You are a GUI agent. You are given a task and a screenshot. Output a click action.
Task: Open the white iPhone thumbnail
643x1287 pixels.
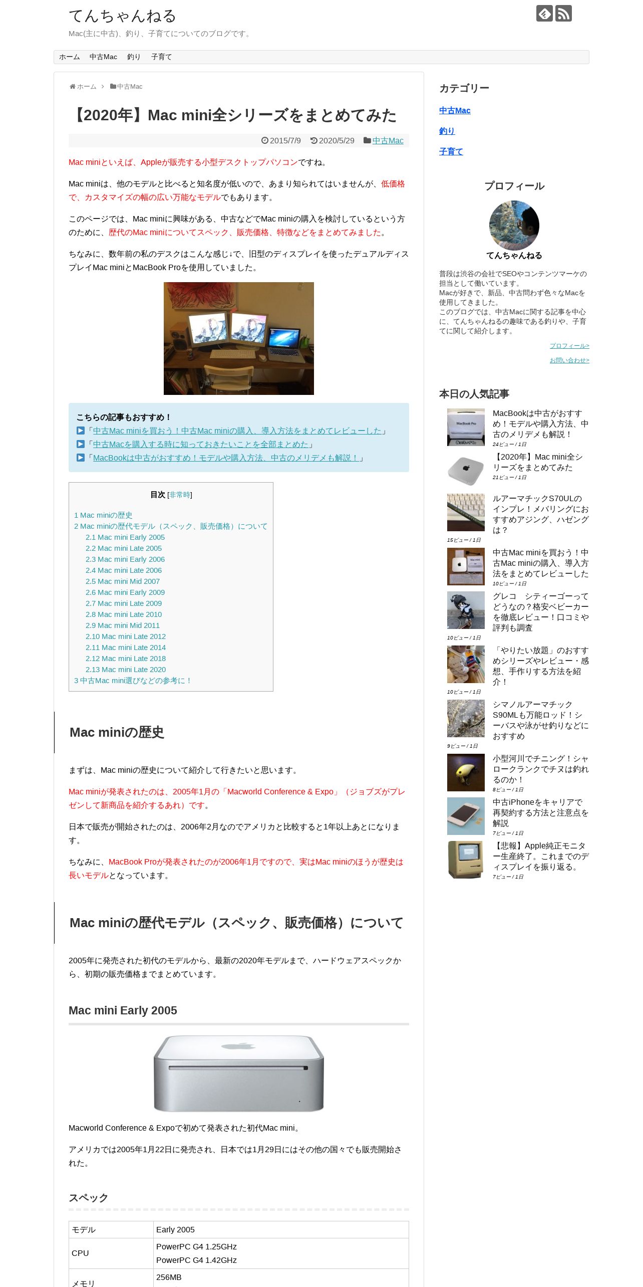[x=466, y=816]
